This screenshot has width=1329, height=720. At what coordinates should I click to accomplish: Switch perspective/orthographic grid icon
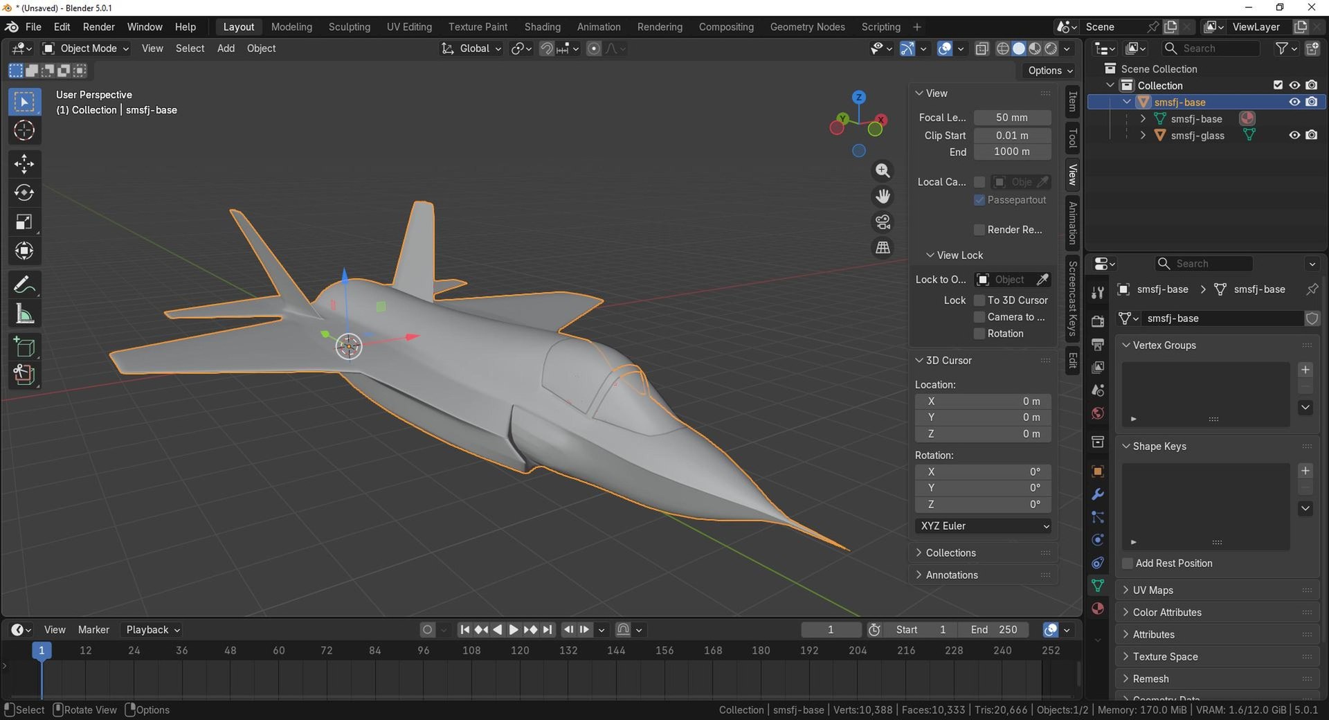[883, 248]
